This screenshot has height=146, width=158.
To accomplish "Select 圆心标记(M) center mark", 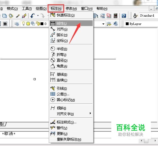I will pyautogui.click(x=71, y=100).
